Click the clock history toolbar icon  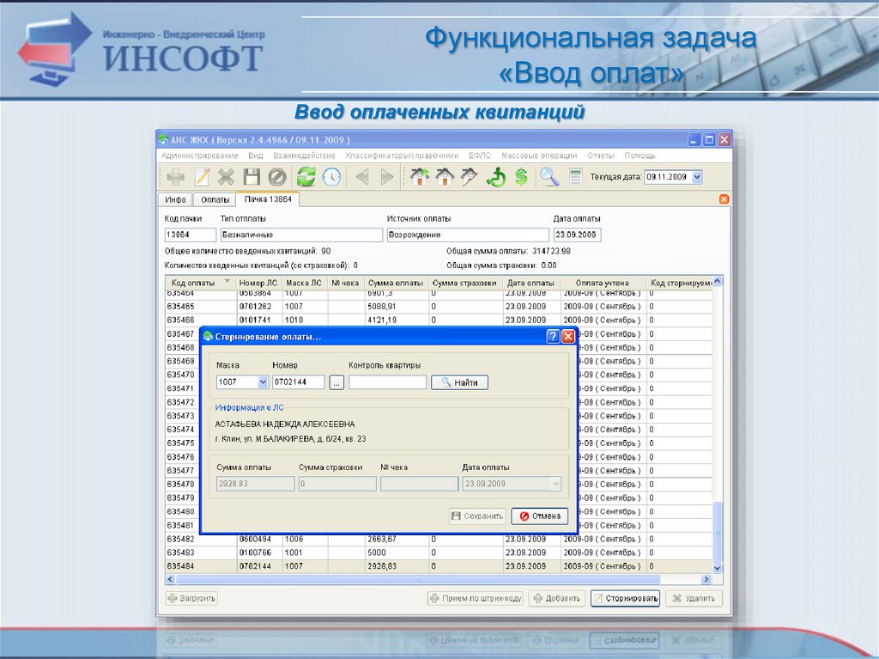tap(331, 177)
